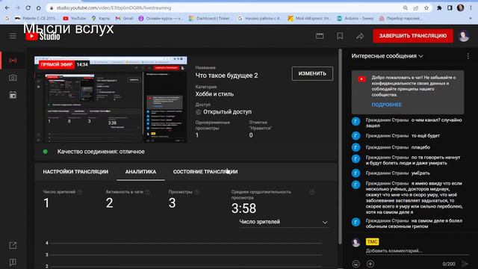
Task: Click the Хобби и стиль category text
Action: [x=214, y=94]
